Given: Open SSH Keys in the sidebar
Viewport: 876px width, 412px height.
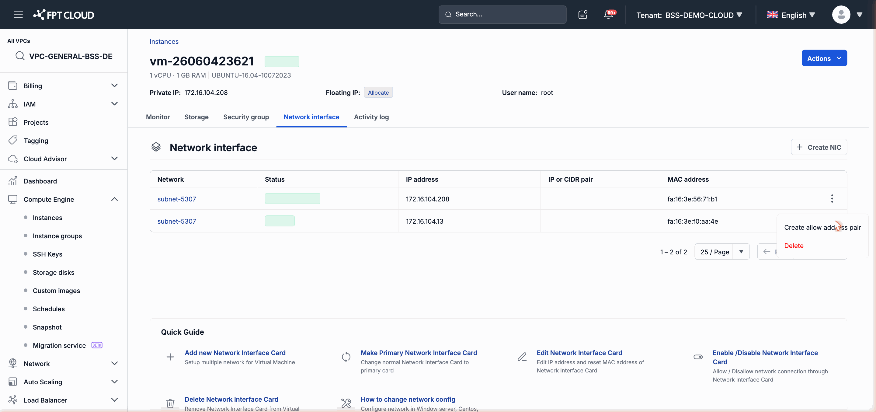Looking at the screenshot, I should pos(47,254).
